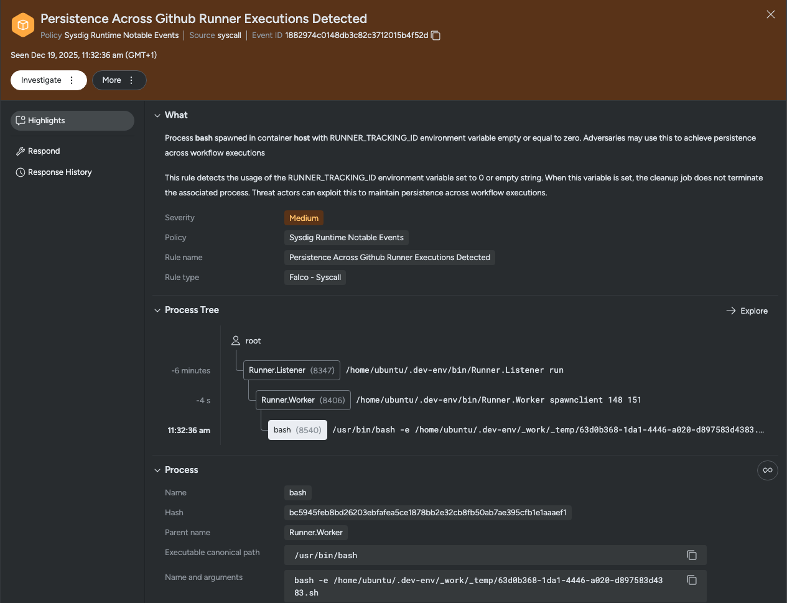The height and width of the screenshot is (603, 787).
Task: Collapse the Process section
Action: tap(157, 470)
